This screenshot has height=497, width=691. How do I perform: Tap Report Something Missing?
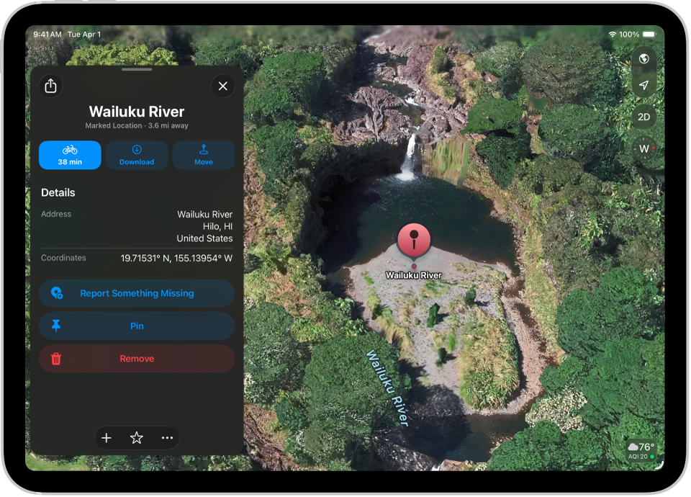click(x=136, y=293)
